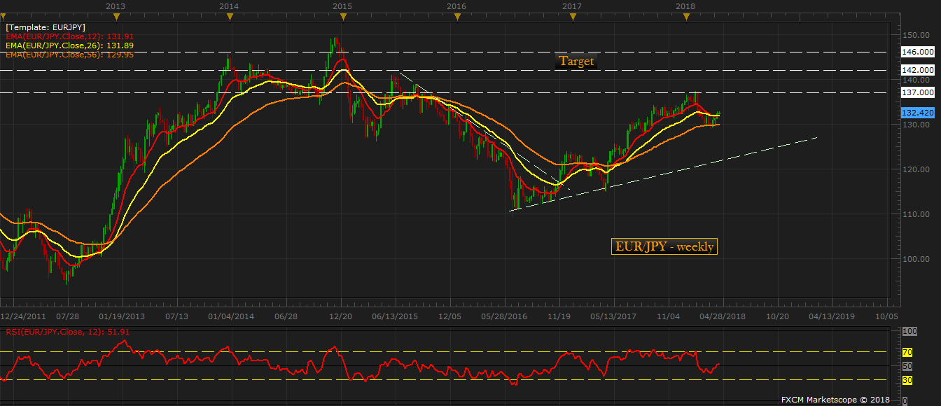
Task: Click the 05/28/2016 date axis label
Action: (505, 316)
